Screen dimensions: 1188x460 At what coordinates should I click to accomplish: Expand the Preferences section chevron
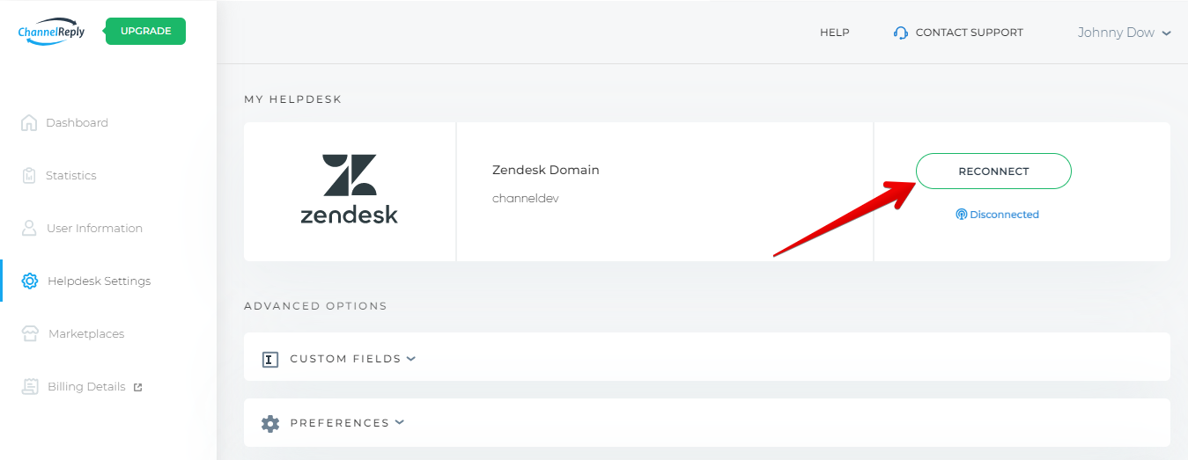click(400, 422)
